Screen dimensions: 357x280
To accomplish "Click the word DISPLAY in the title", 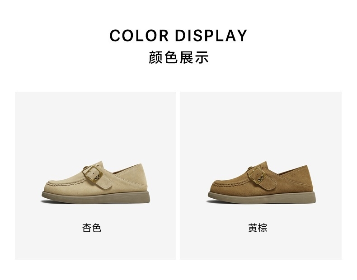I will tap(211, 36).
